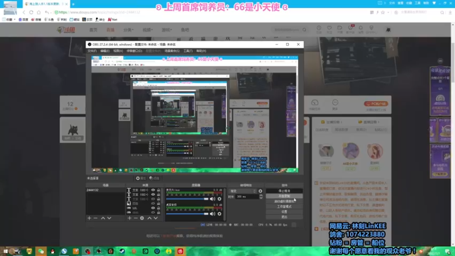Move scene down in OBS scene list

(109, 218)
